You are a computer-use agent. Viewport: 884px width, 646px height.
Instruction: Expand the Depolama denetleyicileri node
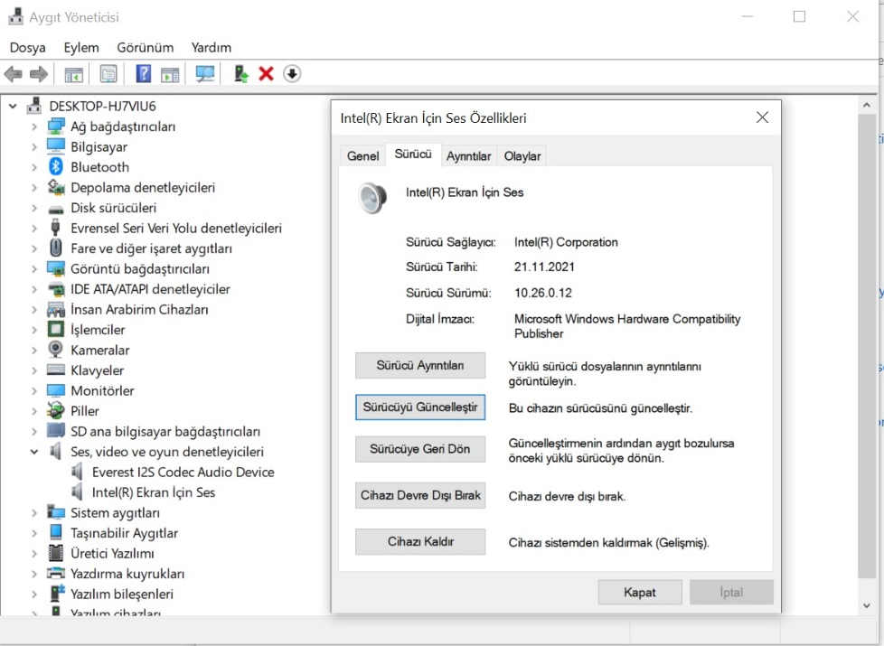(x=33, y=188)
